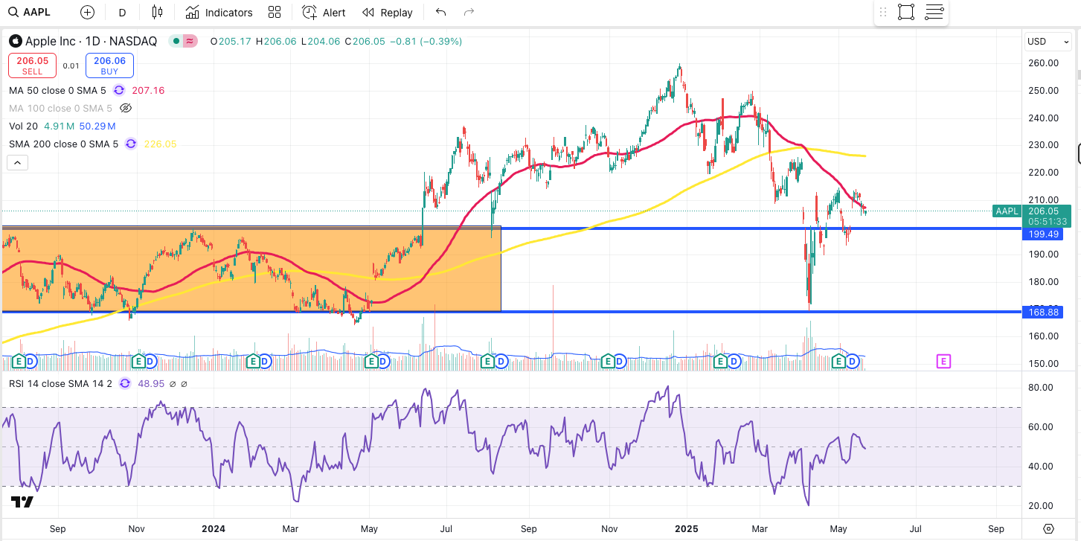Create a new Alert
This screenshot has width=1081, height=541.
click(x=324, y=12)
